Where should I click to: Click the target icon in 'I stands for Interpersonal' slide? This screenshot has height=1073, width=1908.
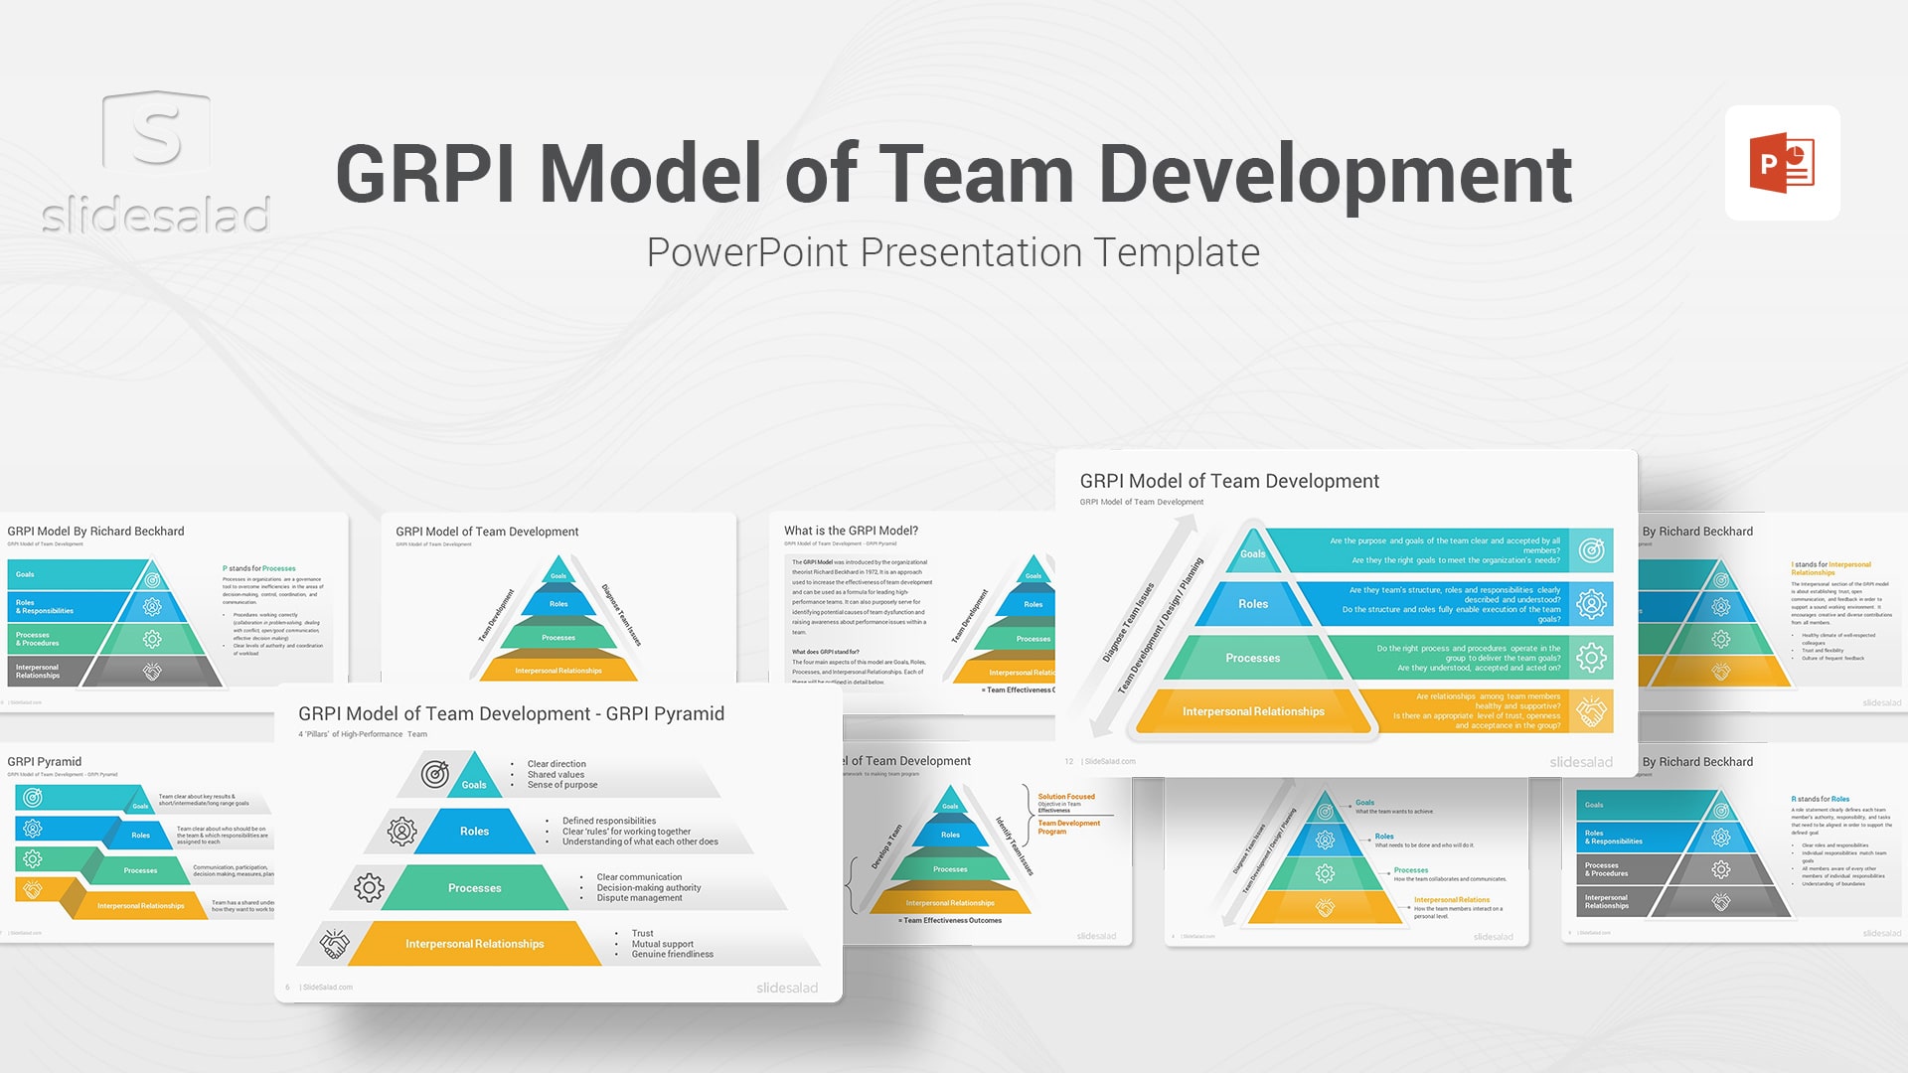[1721, 579]
